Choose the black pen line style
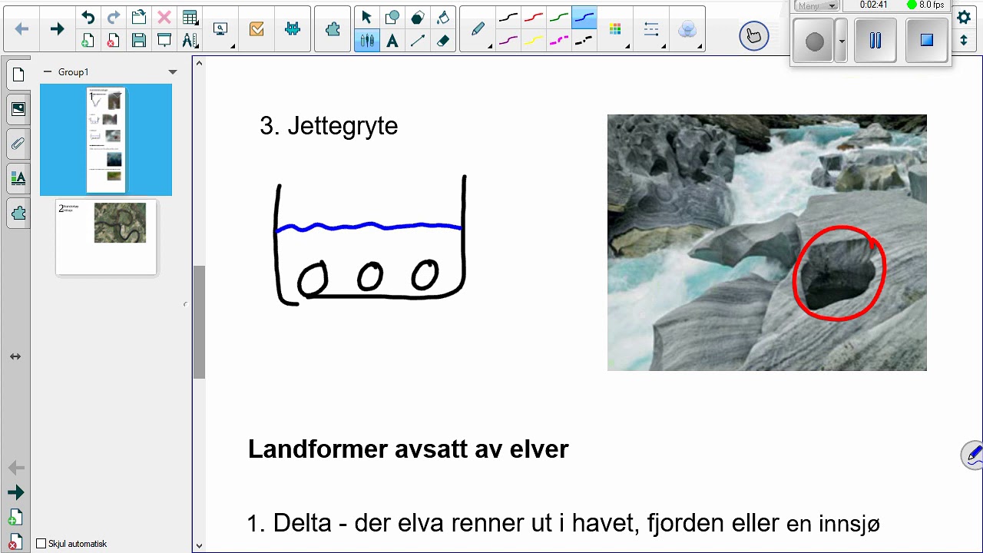Screen dimensions: 983x553 [x=508, y=17]
